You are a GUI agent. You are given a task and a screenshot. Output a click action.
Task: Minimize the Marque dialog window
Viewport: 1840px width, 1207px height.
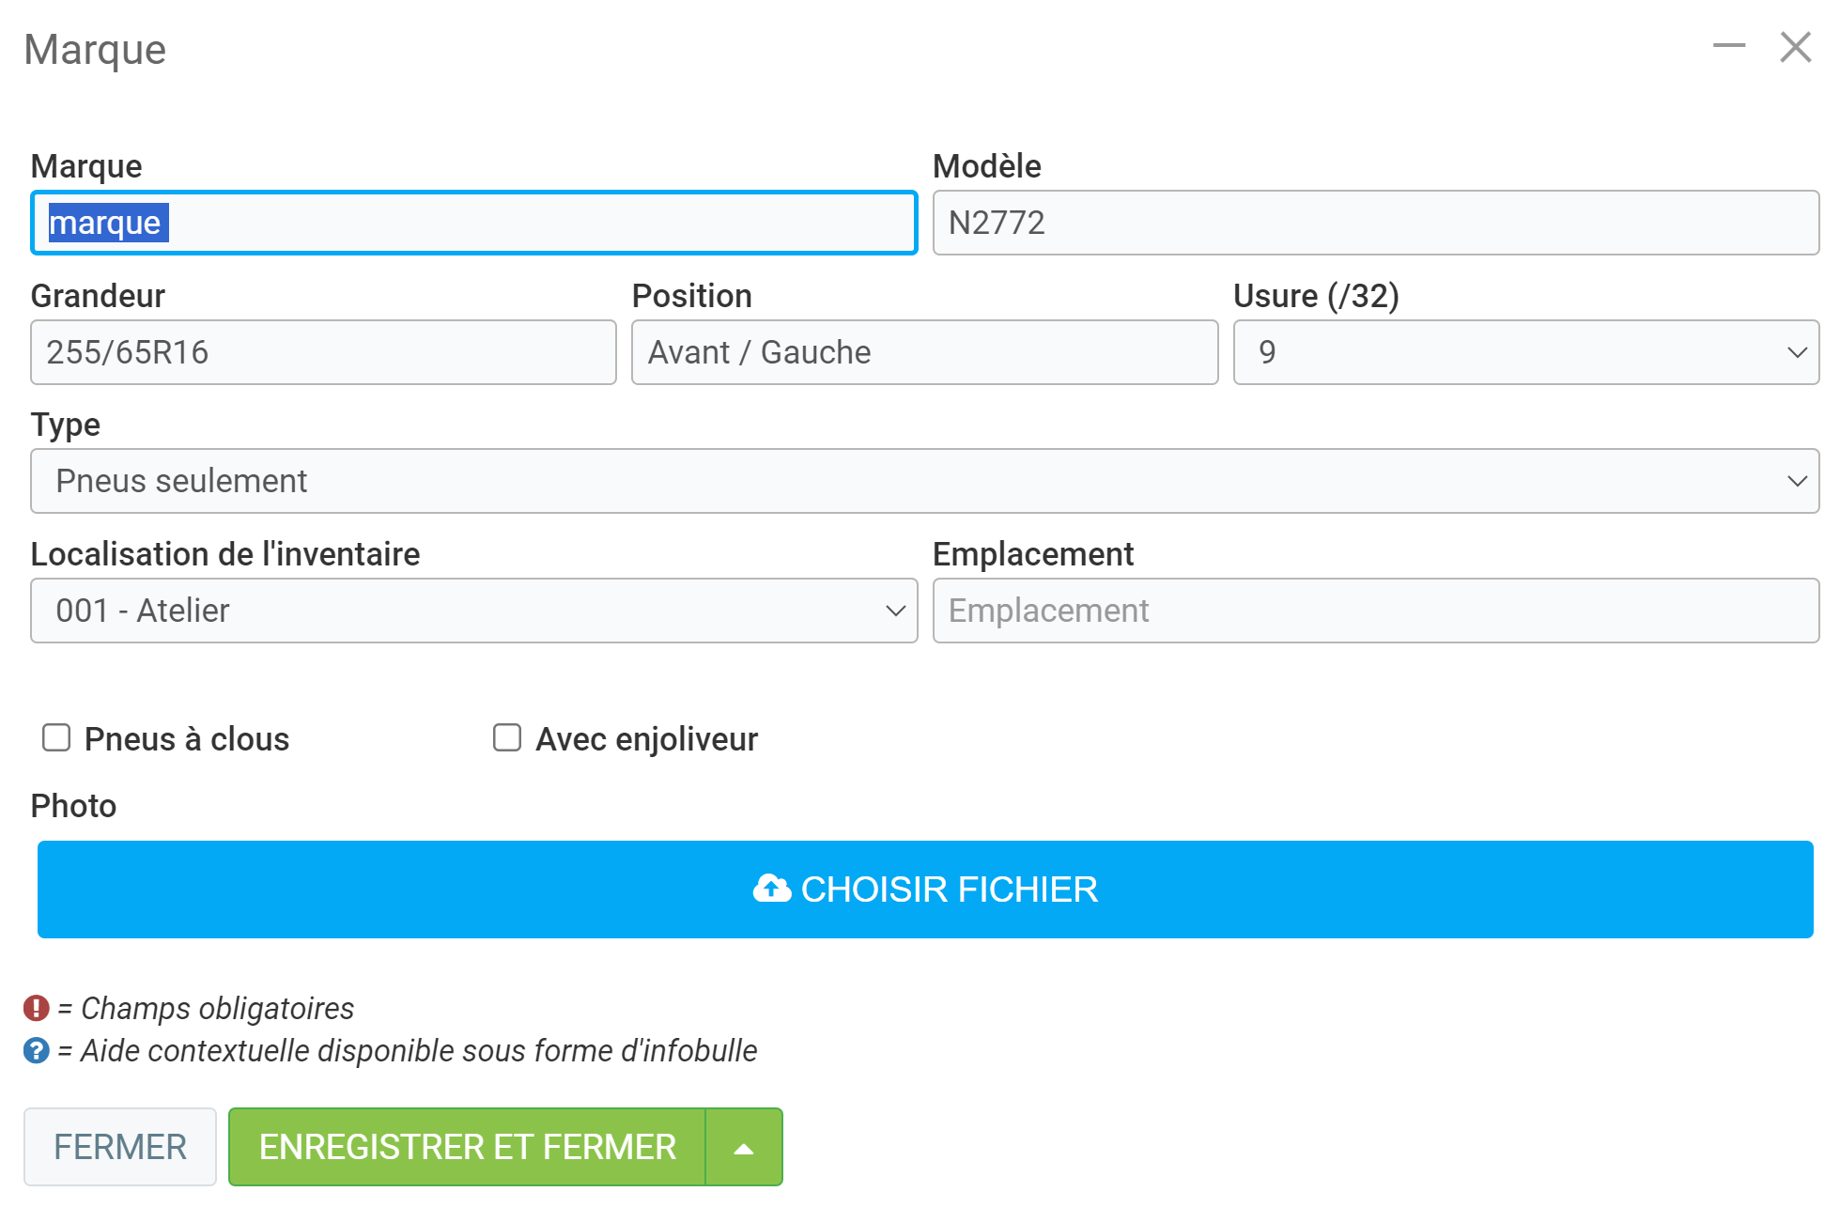1728,46
